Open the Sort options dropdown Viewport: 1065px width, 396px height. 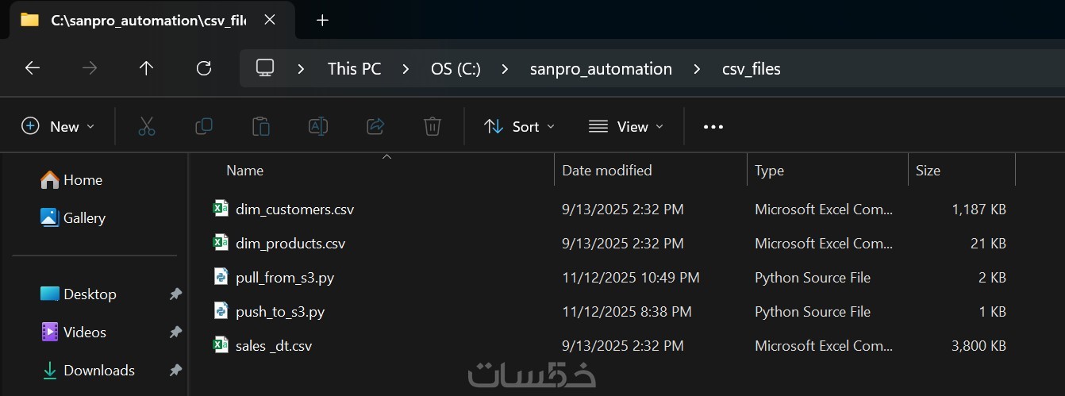tap(520, 126)
